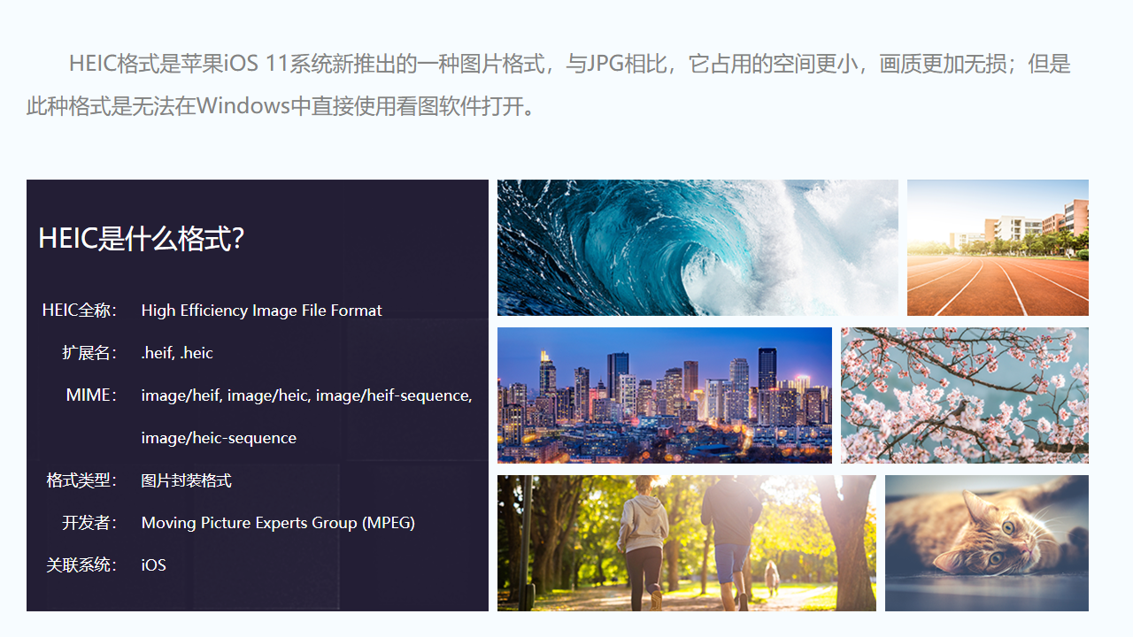Select the 格式类型 label
This screenshot has width=1133, height=637.
pyautogui.click(x=80, y=480)
